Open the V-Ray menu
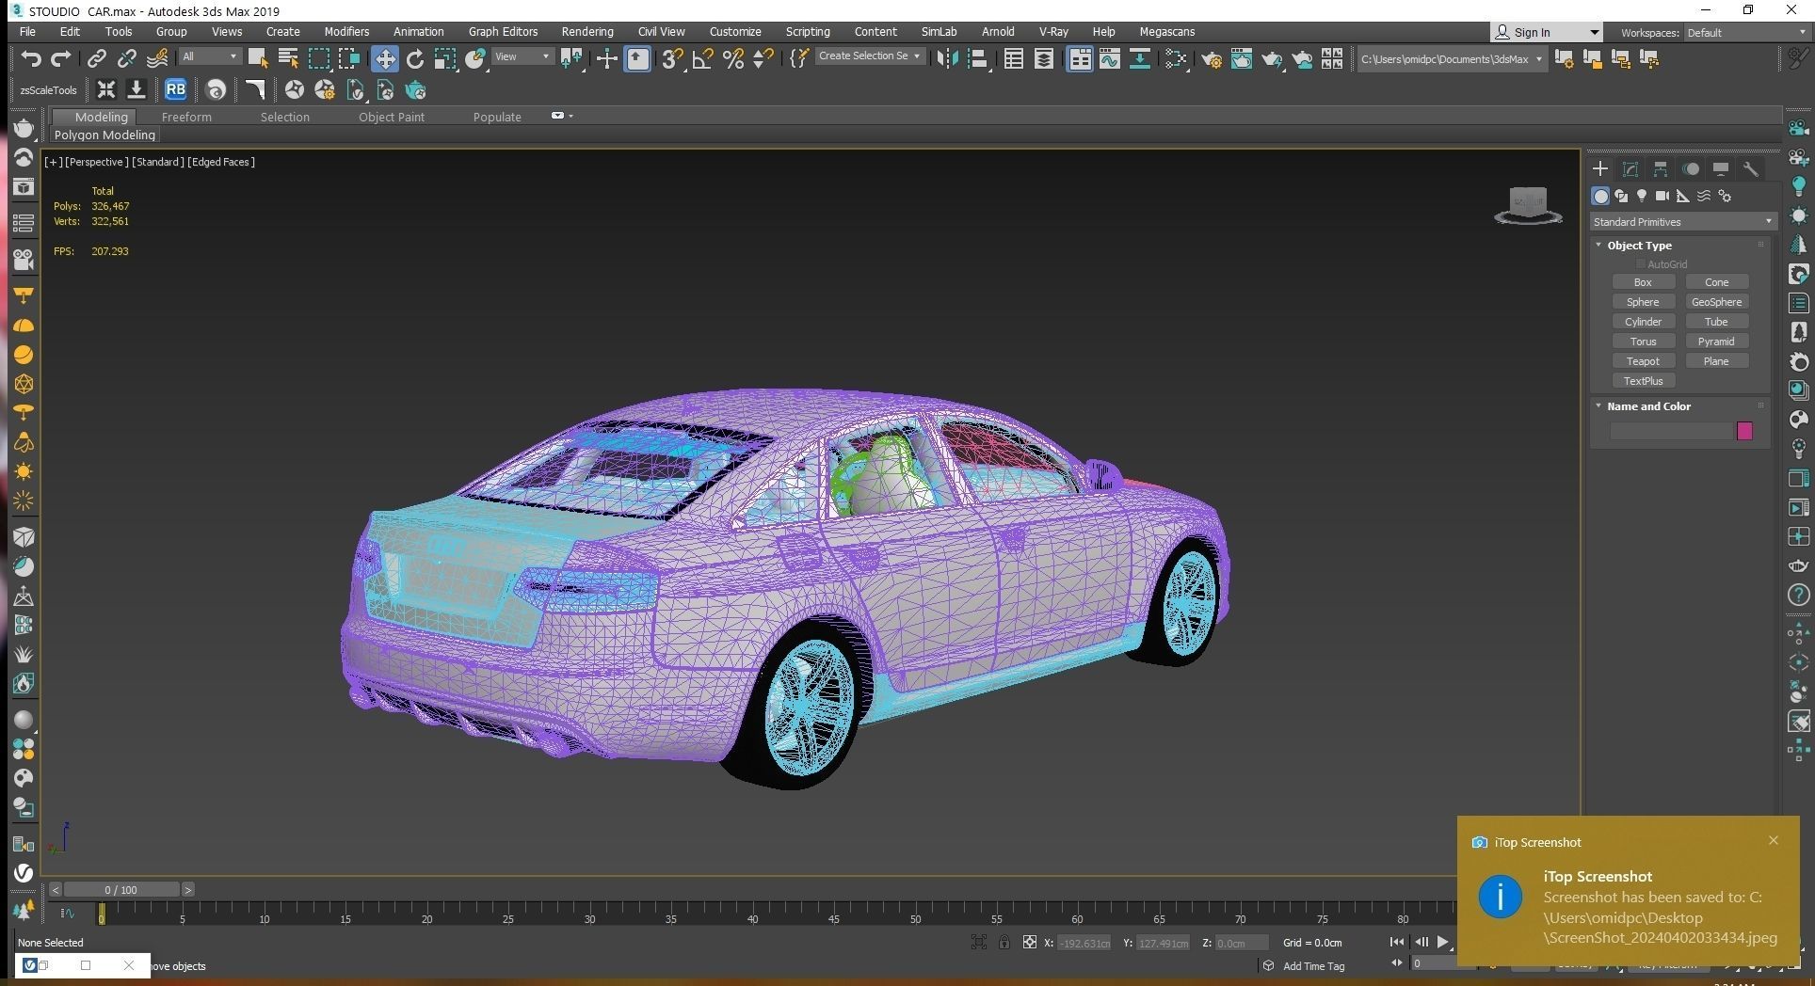The image size is (1815, 986). coord(1053,31)
